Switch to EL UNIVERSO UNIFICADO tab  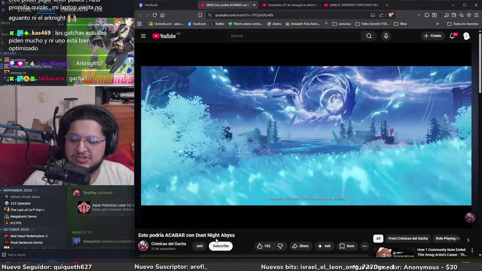352,5
